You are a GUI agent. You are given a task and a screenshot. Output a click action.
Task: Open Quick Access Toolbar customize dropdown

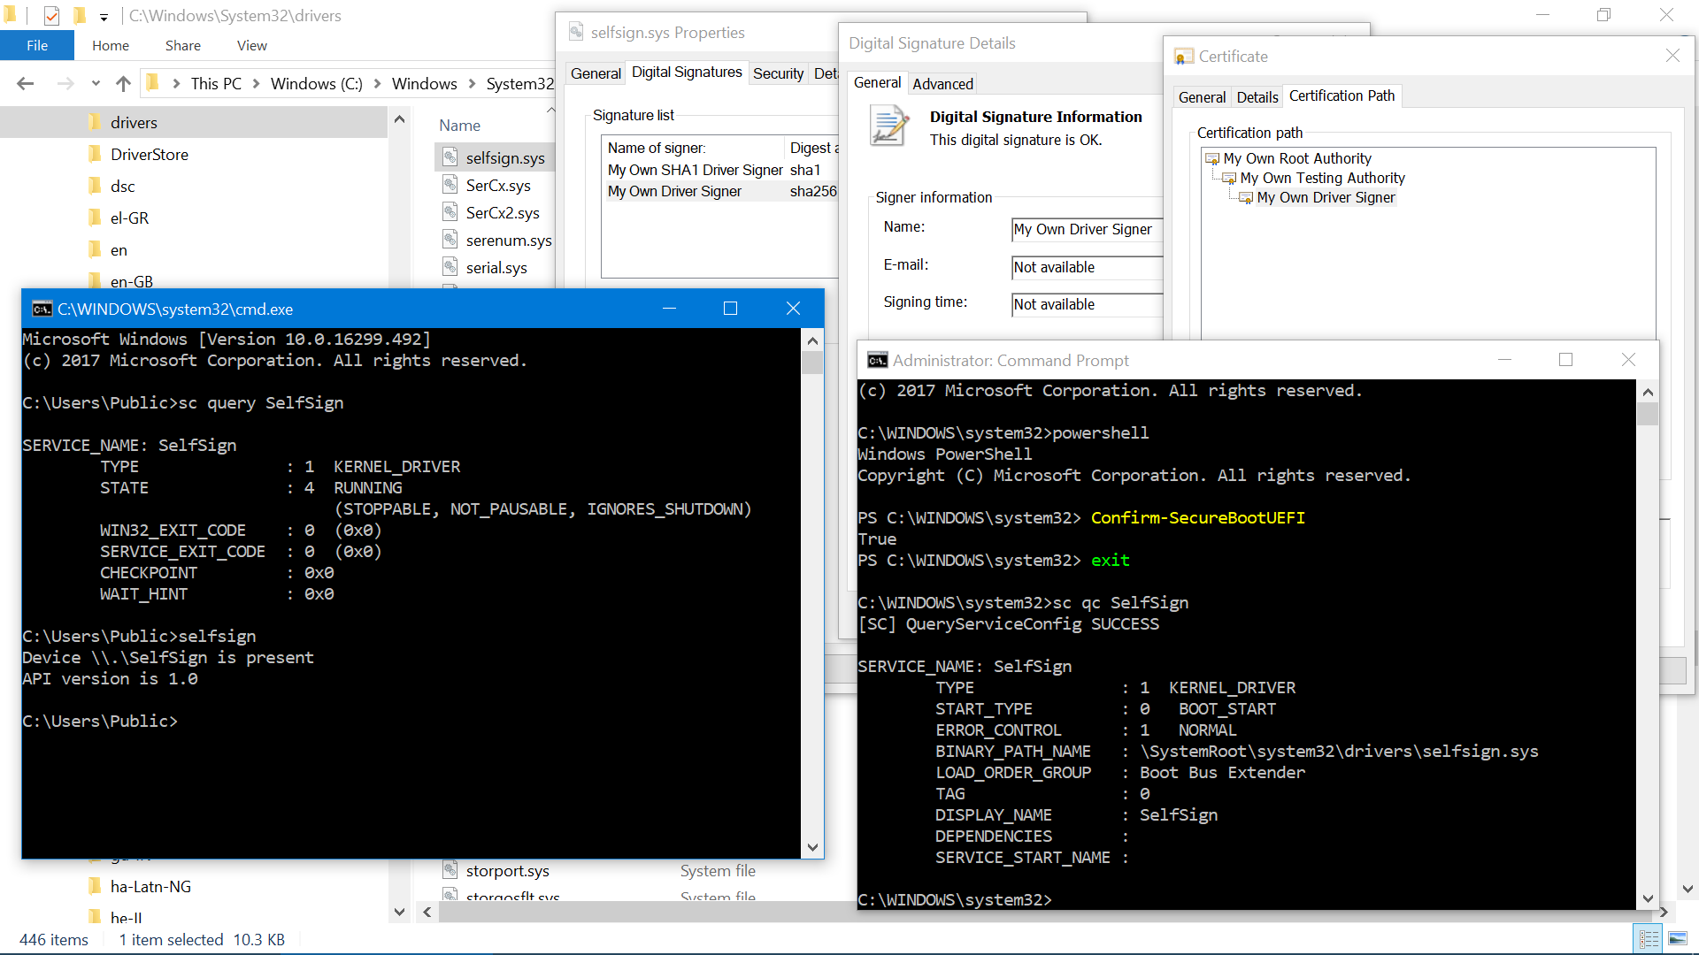(x=104, y=16)
